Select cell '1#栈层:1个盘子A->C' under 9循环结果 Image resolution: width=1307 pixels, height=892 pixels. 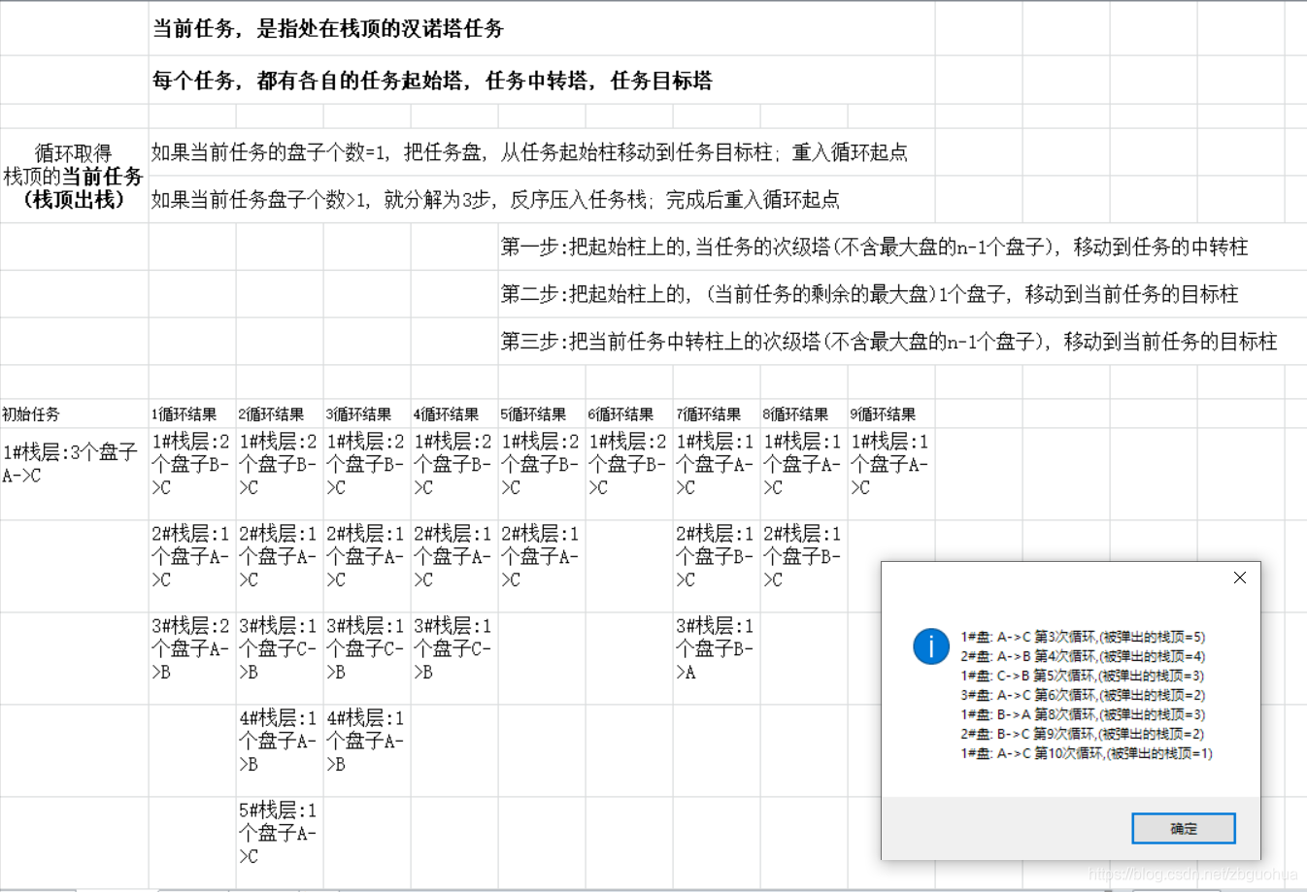point(891,474)
